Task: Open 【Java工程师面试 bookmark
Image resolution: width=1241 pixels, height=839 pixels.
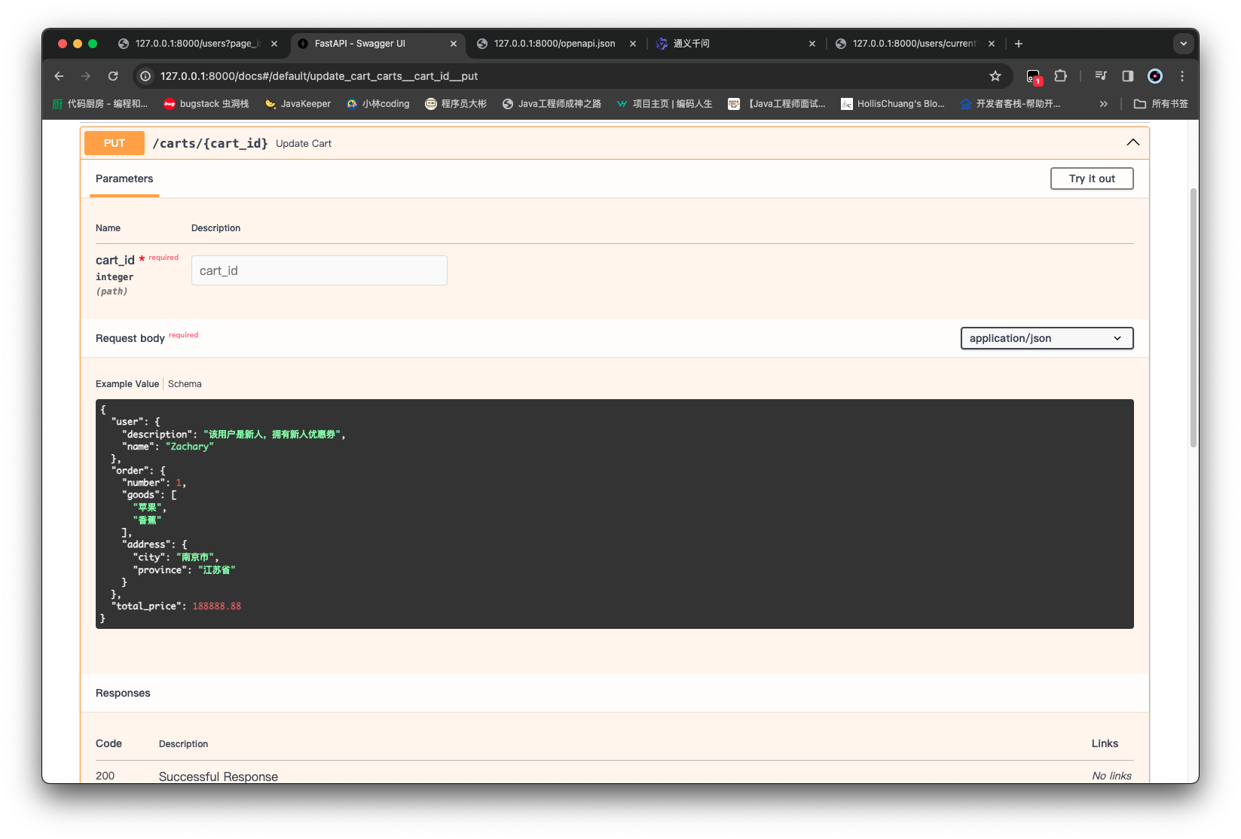Action: pyautogui.click(x=777, y=104)
